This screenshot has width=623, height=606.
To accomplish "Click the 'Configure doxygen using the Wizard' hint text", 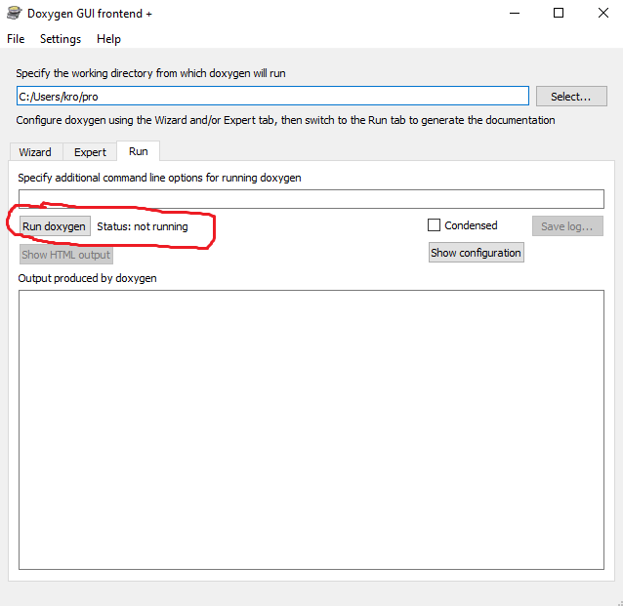I will click(x=285, y=120).
